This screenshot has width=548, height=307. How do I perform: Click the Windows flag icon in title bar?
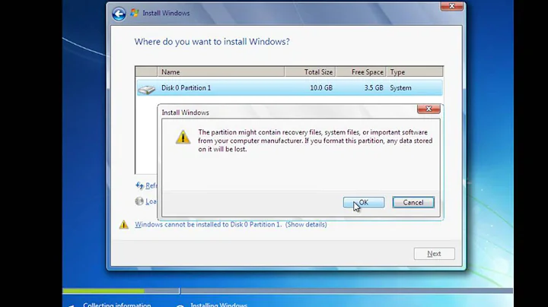pos(134,13)
